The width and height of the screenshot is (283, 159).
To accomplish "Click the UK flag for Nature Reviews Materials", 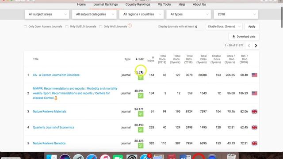I will [x=254, y=112].
